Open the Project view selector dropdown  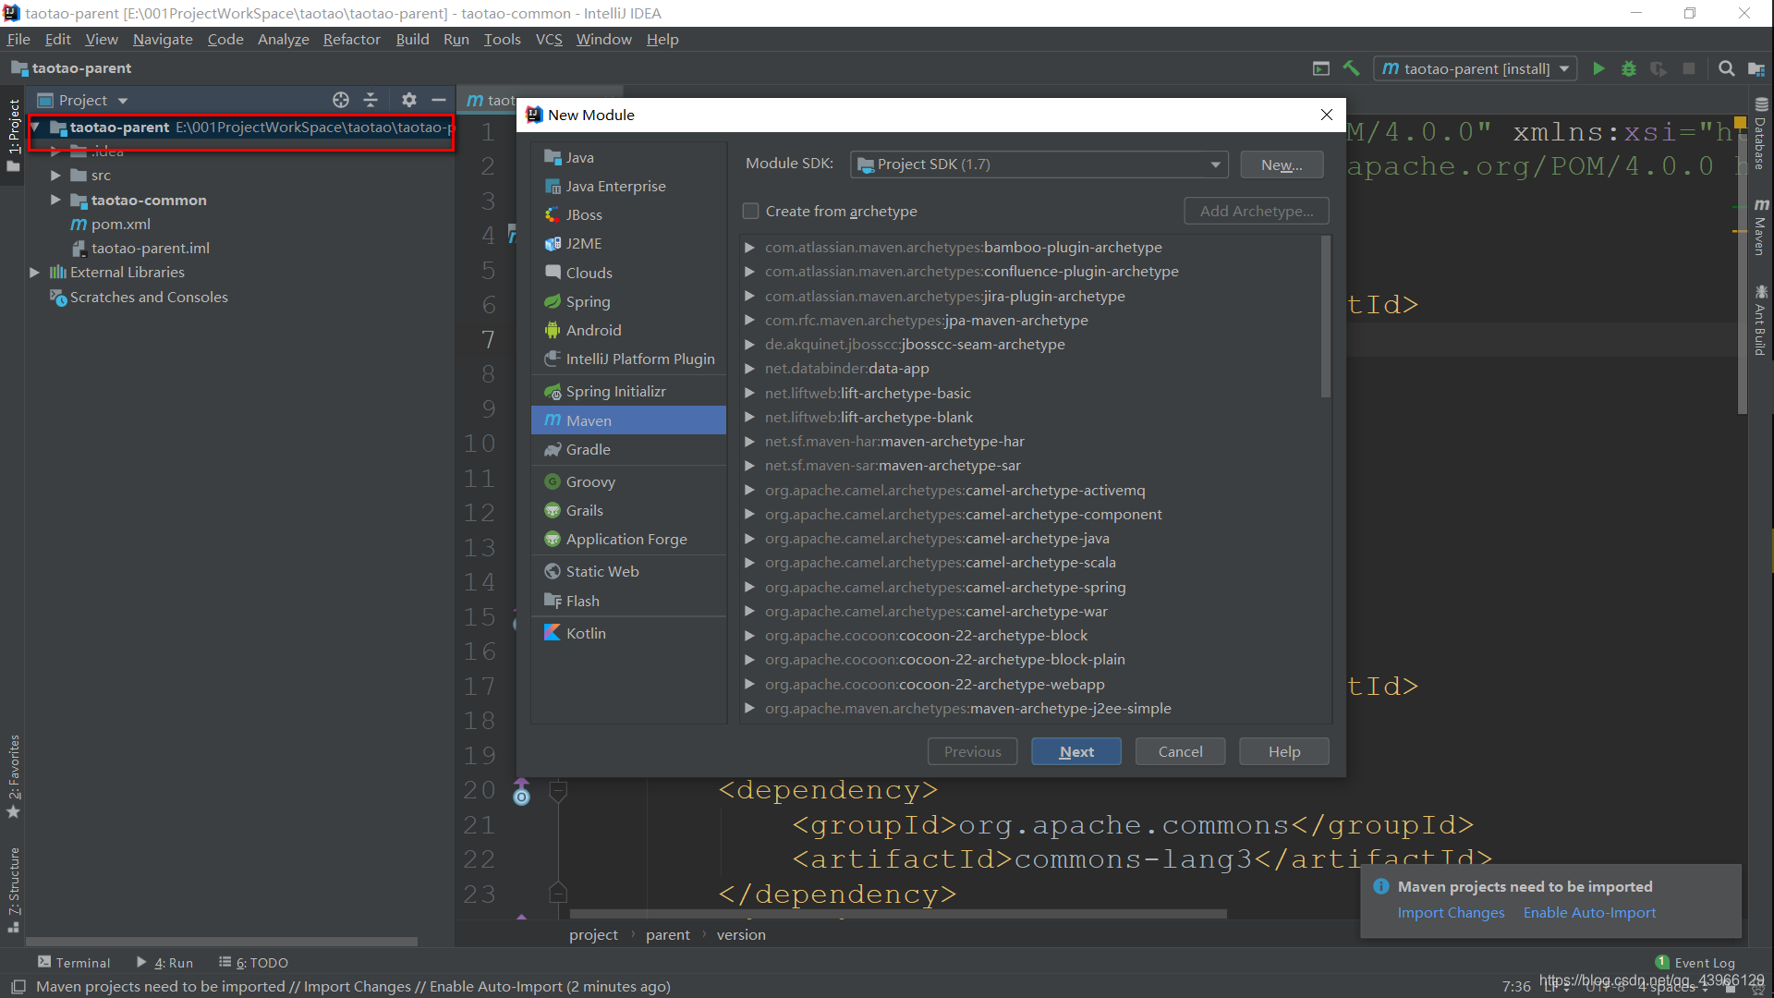click(x=123, y=101)
